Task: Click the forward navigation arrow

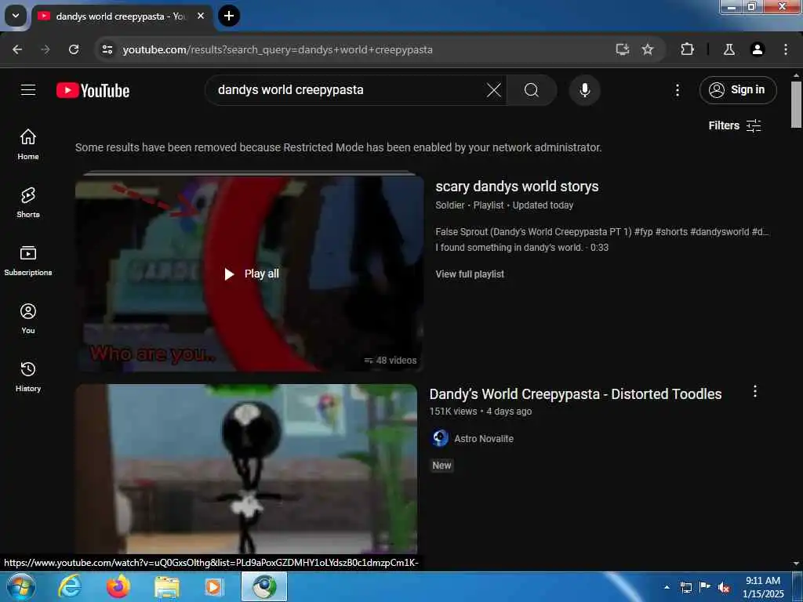Action: (x=45, y=49)
